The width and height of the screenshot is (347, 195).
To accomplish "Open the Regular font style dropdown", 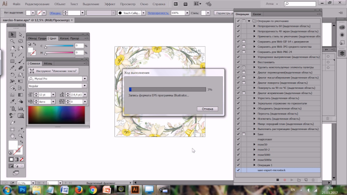I will (x=85, y=86).
